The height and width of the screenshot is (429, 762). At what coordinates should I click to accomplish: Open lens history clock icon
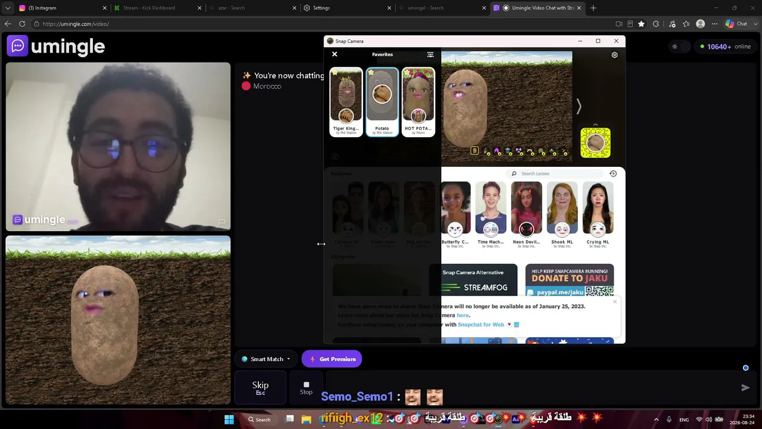click(x=613, y=173)
